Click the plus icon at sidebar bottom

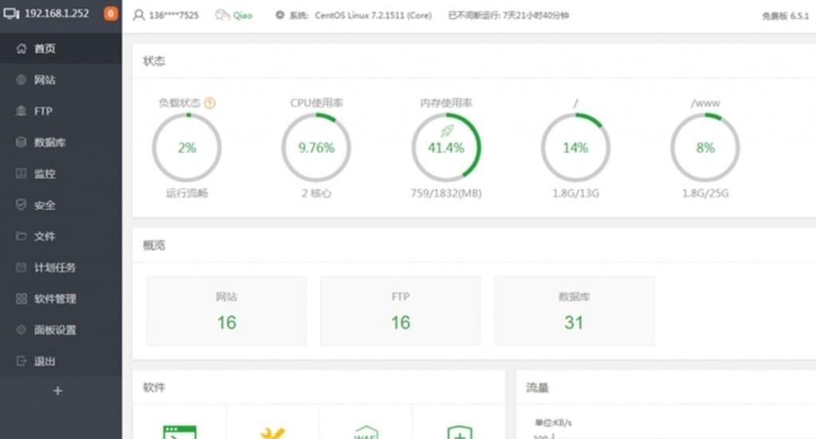coord(57,390)
